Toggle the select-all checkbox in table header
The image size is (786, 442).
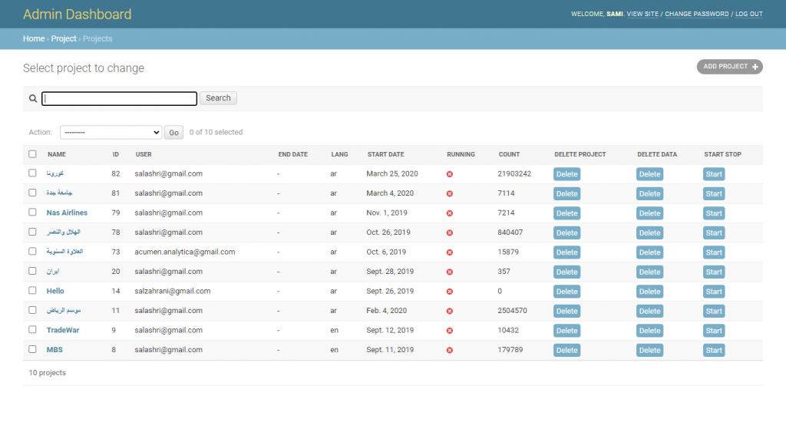tap(32, 153)
